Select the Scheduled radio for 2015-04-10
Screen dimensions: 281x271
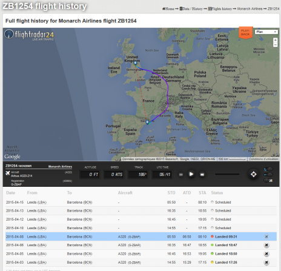(x=212, y=228)
